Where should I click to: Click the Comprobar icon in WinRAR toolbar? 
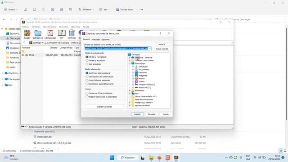click(50, 33)
